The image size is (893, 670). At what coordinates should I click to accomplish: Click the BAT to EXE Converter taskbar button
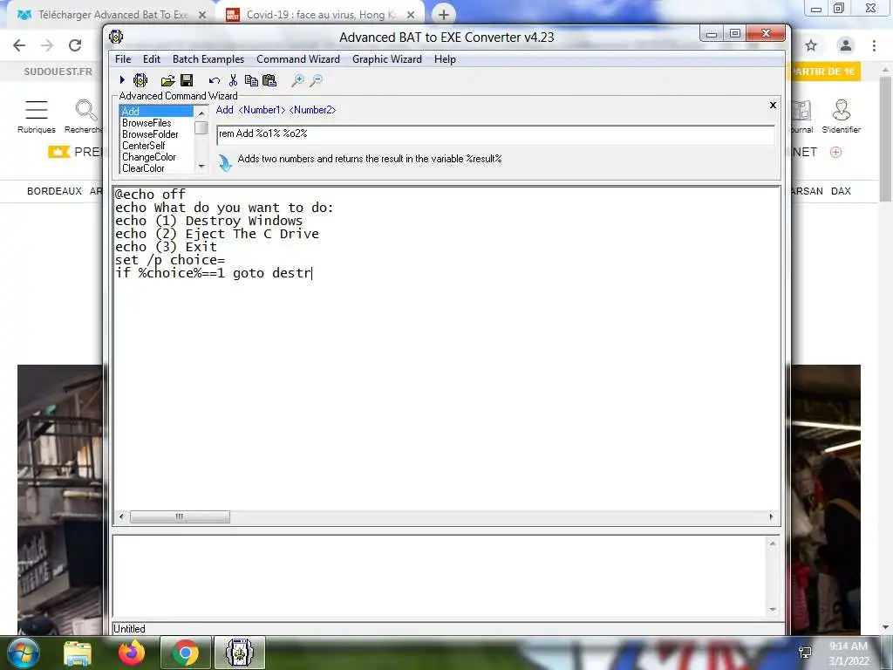[x=240, y=653]
